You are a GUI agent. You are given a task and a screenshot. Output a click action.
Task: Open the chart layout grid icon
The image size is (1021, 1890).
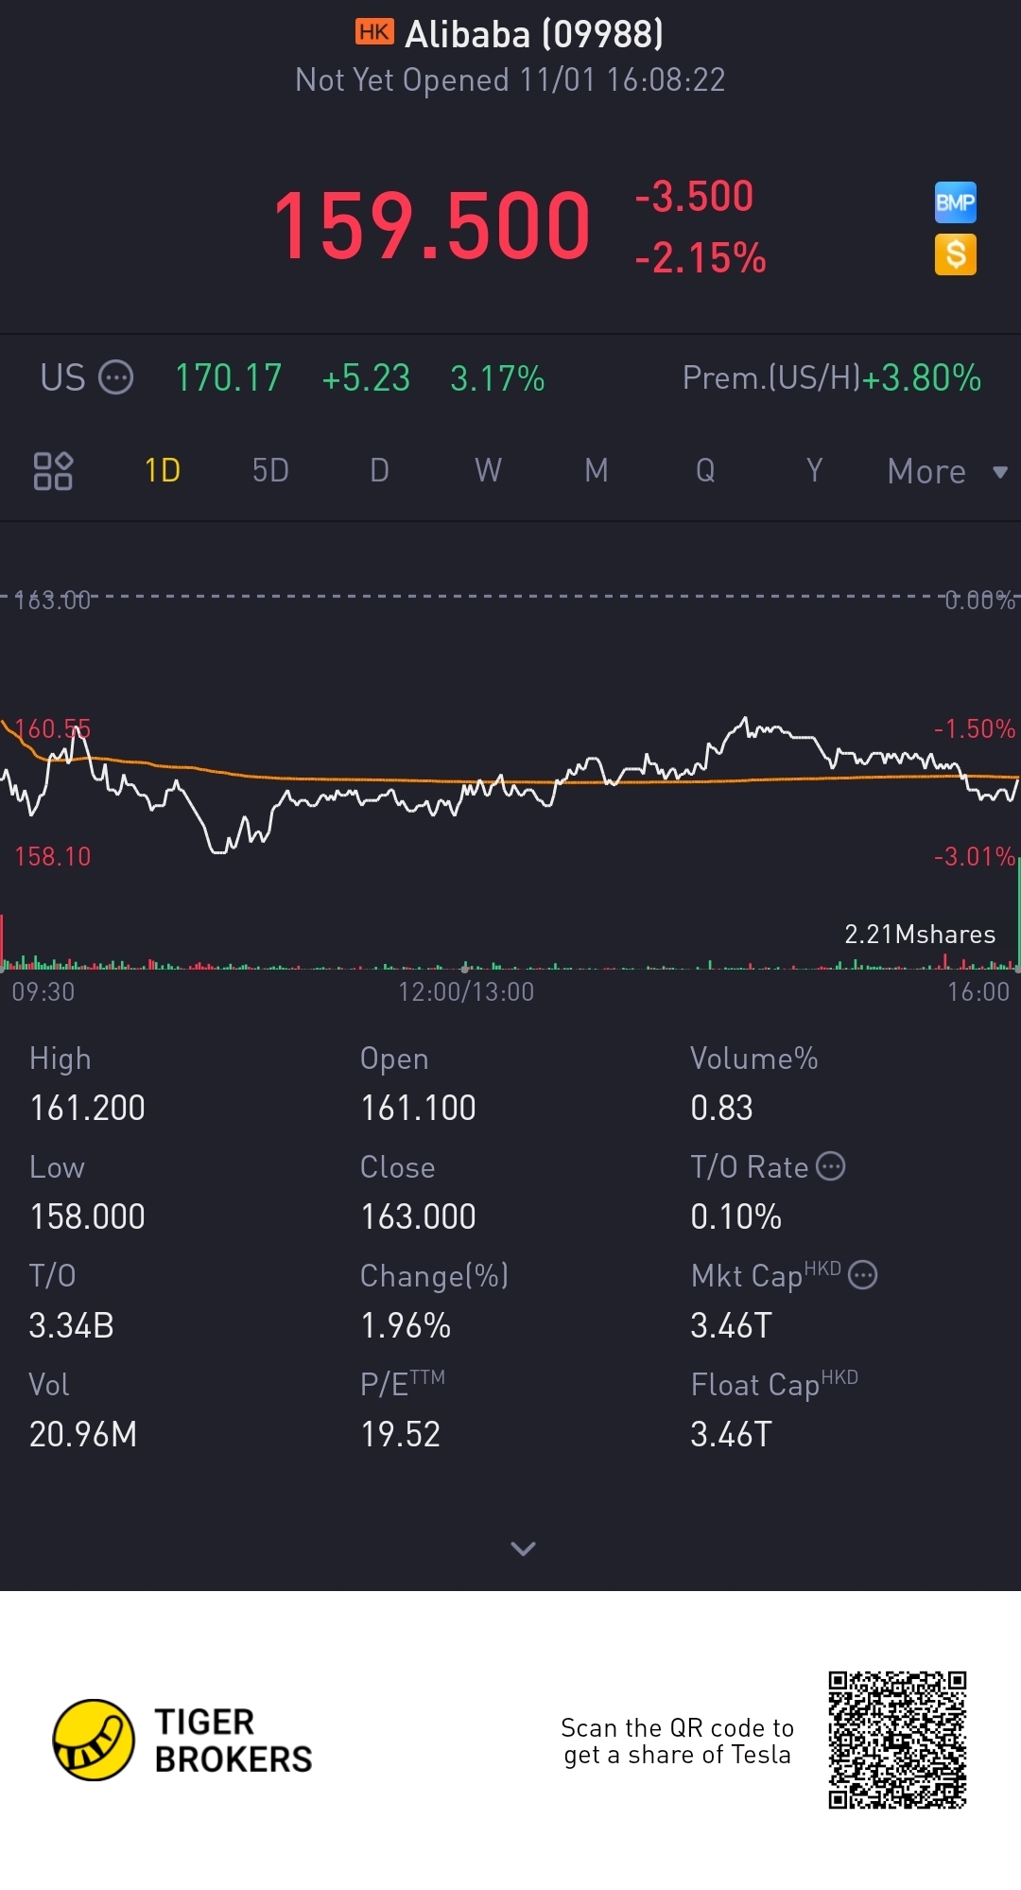[53, 470]
